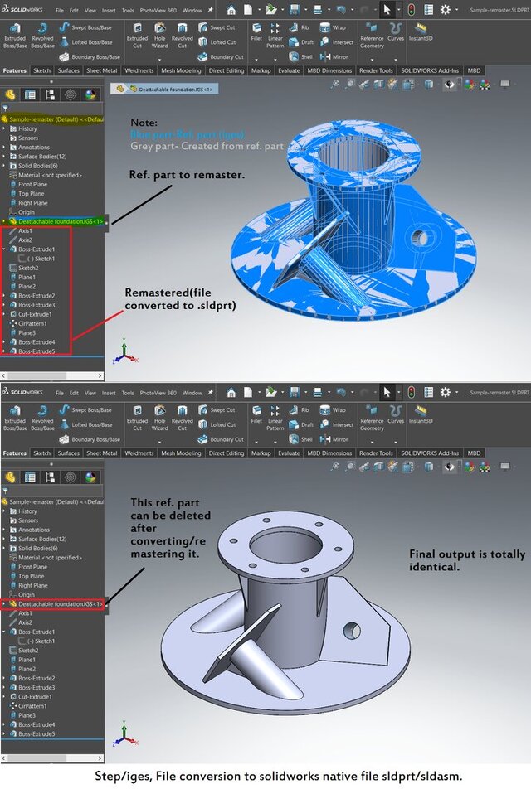Open DisplayManager tab in upper window panel
This screenshot has width=531, height=789.
[90, 94]
